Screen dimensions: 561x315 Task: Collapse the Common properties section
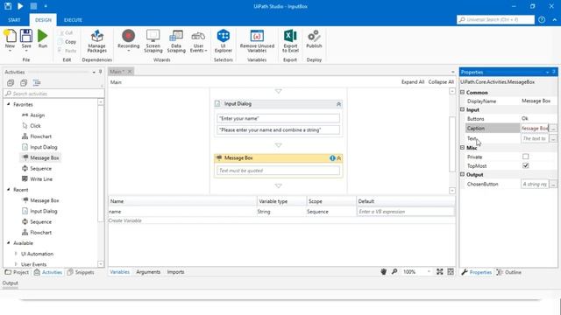click(x=462, y=92)
